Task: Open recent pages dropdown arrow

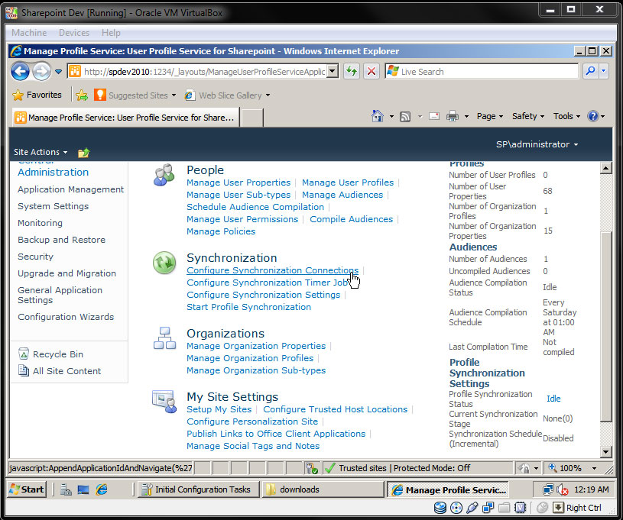Action: 58,72
